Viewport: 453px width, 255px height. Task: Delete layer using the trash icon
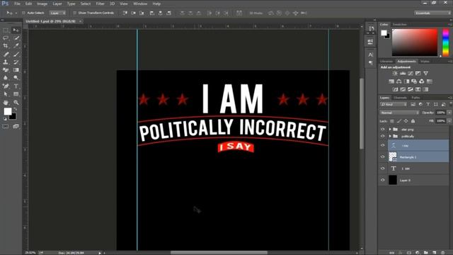point(443,253)
